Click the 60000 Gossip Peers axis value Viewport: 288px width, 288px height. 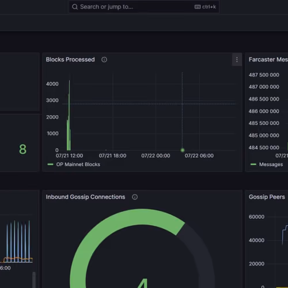pyautogui.click(x=257, y=217)
